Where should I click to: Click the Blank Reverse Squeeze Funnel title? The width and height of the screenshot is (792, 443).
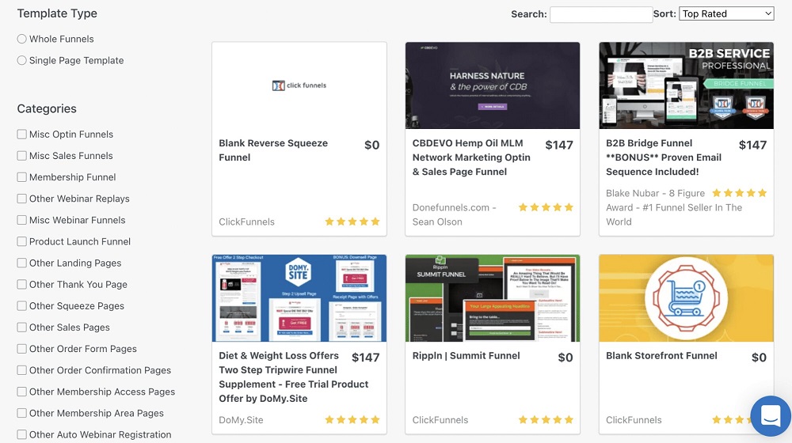click(x=273, y=150)
